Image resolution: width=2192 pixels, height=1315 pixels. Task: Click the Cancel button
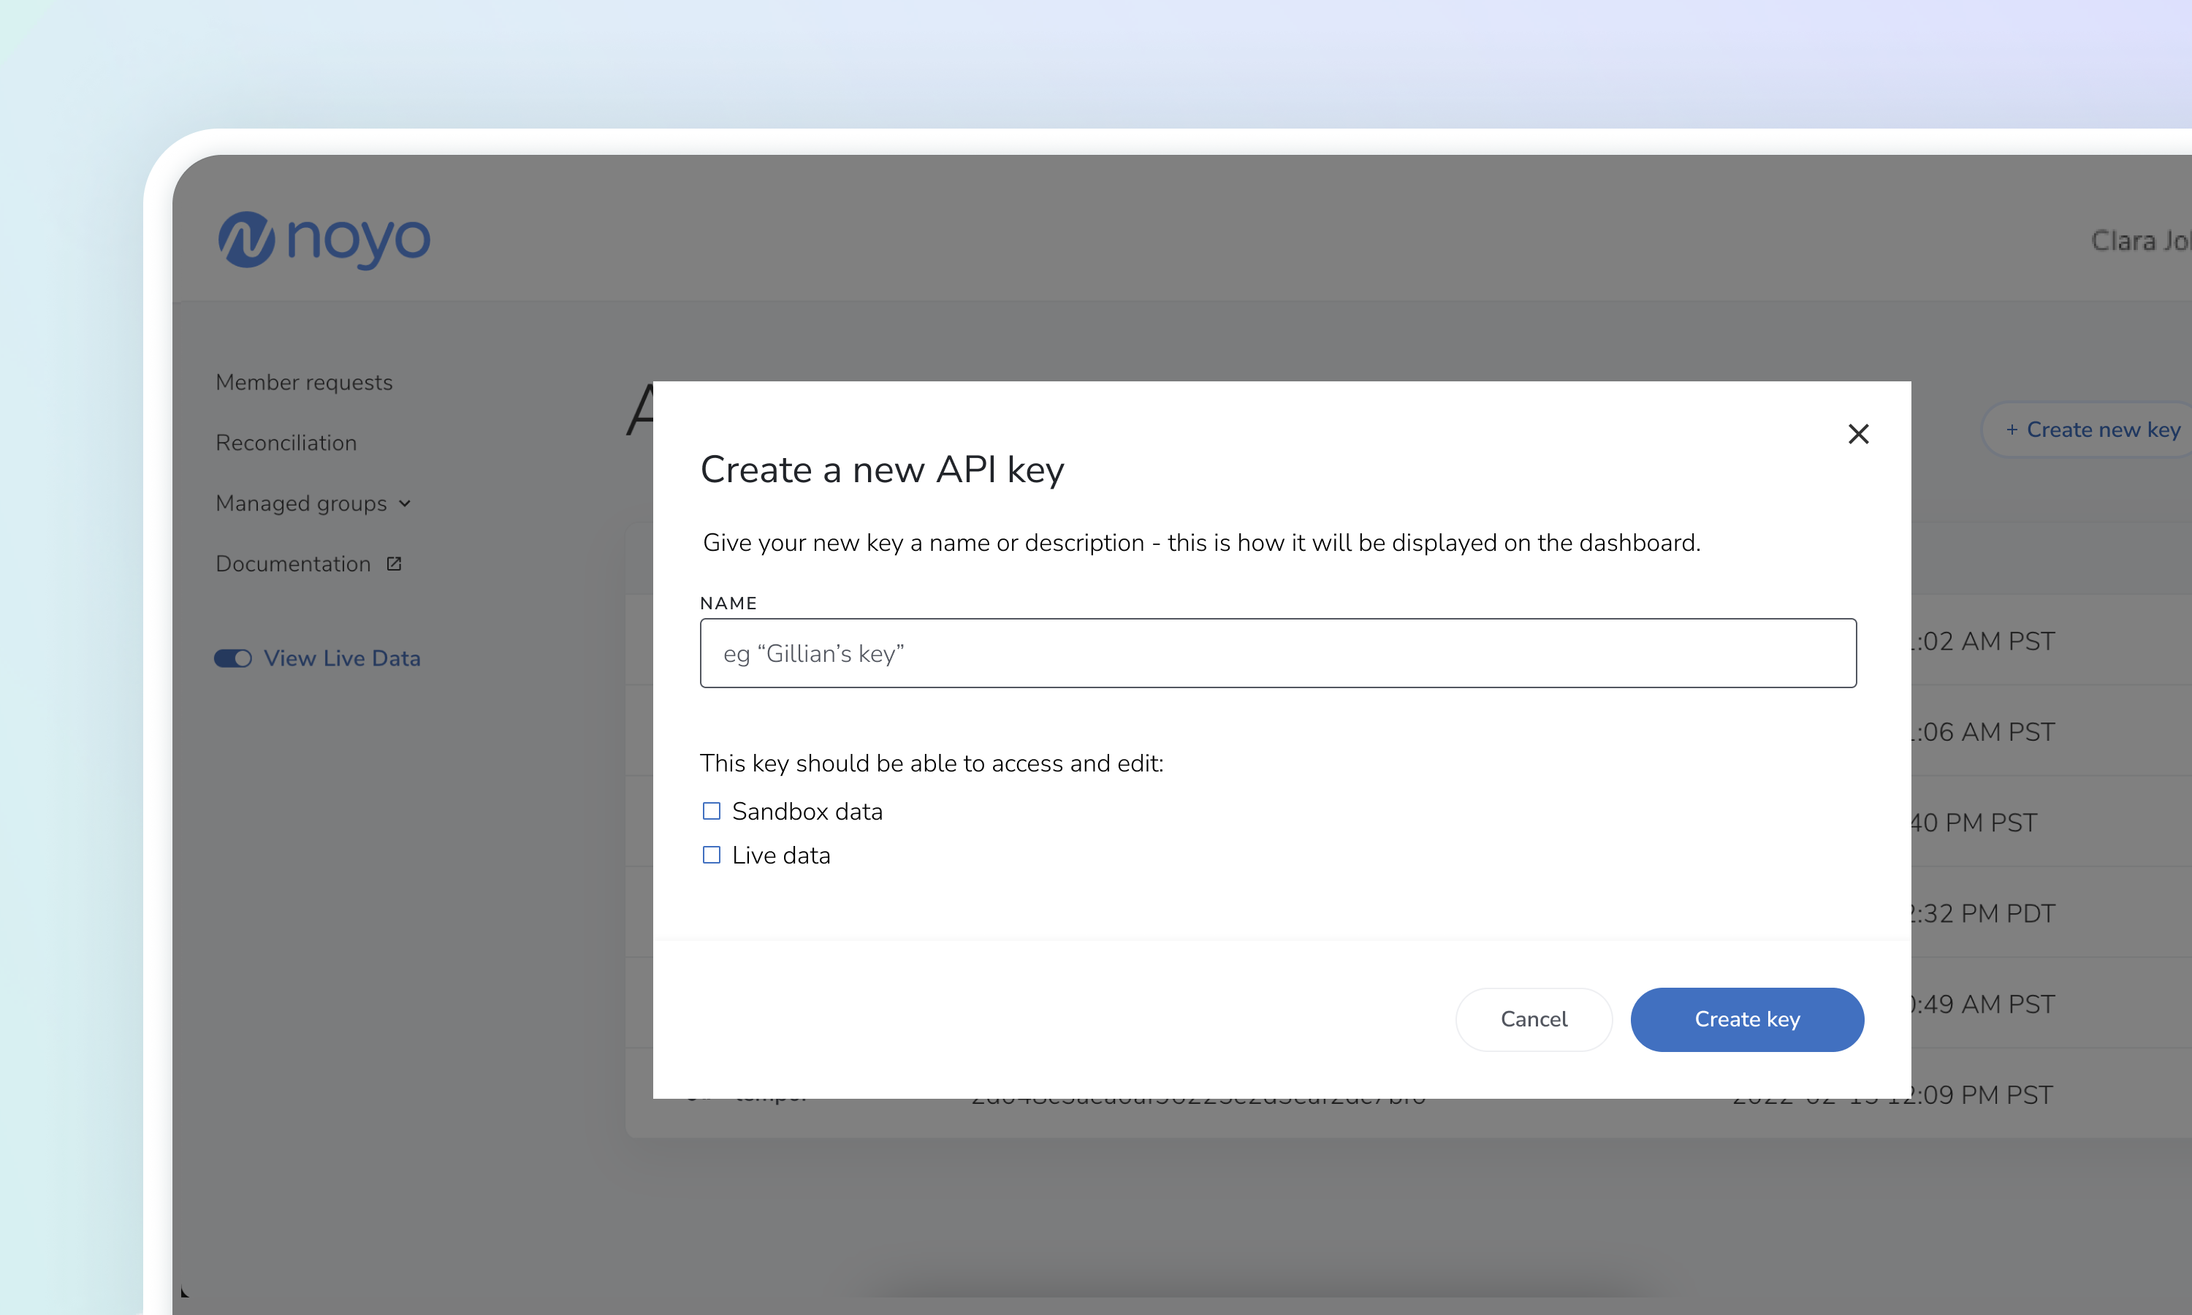point(1534,1019)
